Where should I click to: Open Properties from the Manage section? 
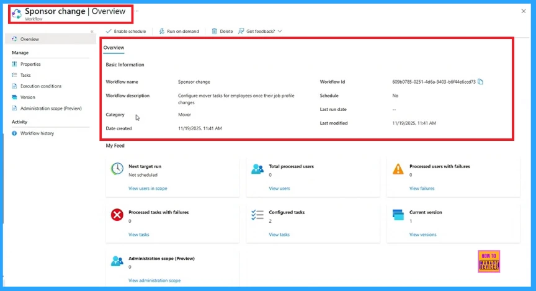pos(30,64)
